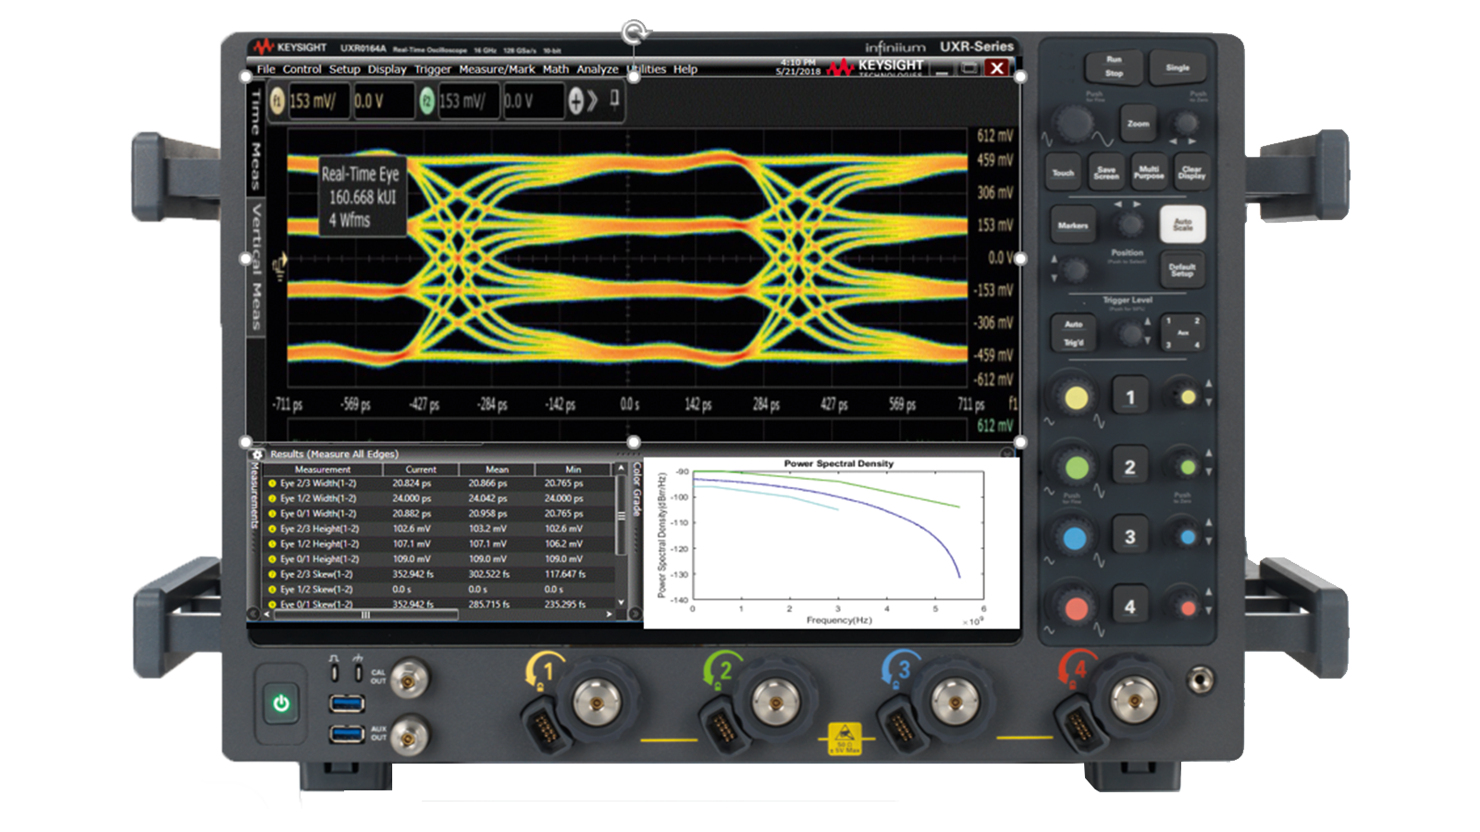
Task: Click results horizontal scrollbar thumb
Action: 366,614
